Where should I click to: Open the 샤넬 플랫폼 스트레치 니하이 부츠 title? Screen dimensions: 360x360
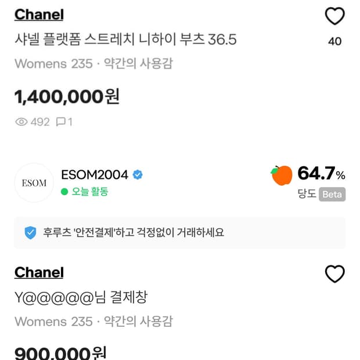coord(125,40)
